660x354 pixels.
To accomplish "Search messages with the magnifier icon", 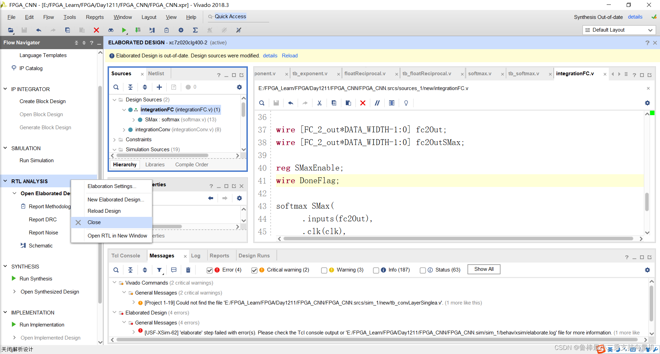I will (x=116, y=270).
